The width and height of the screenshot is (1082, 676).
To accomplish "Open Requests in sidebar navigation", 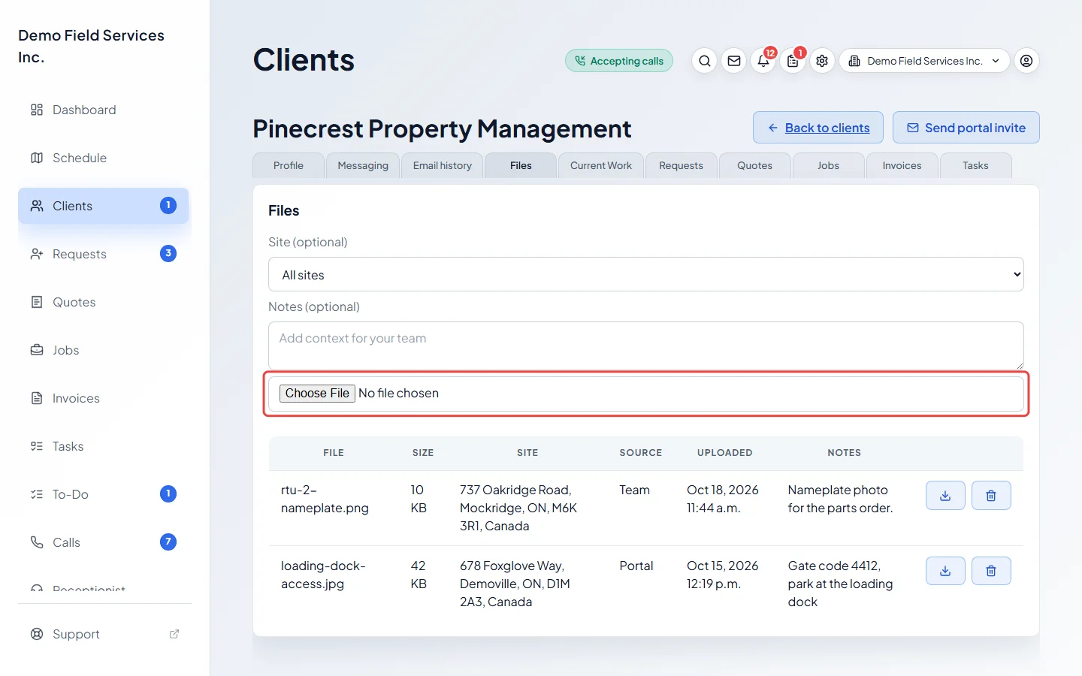I will pos(104,254).
